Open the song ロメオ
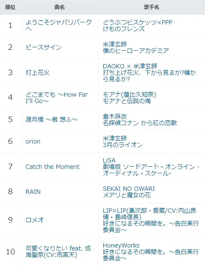The width and height of the screenshot is (205, 266). pos(35,220)
